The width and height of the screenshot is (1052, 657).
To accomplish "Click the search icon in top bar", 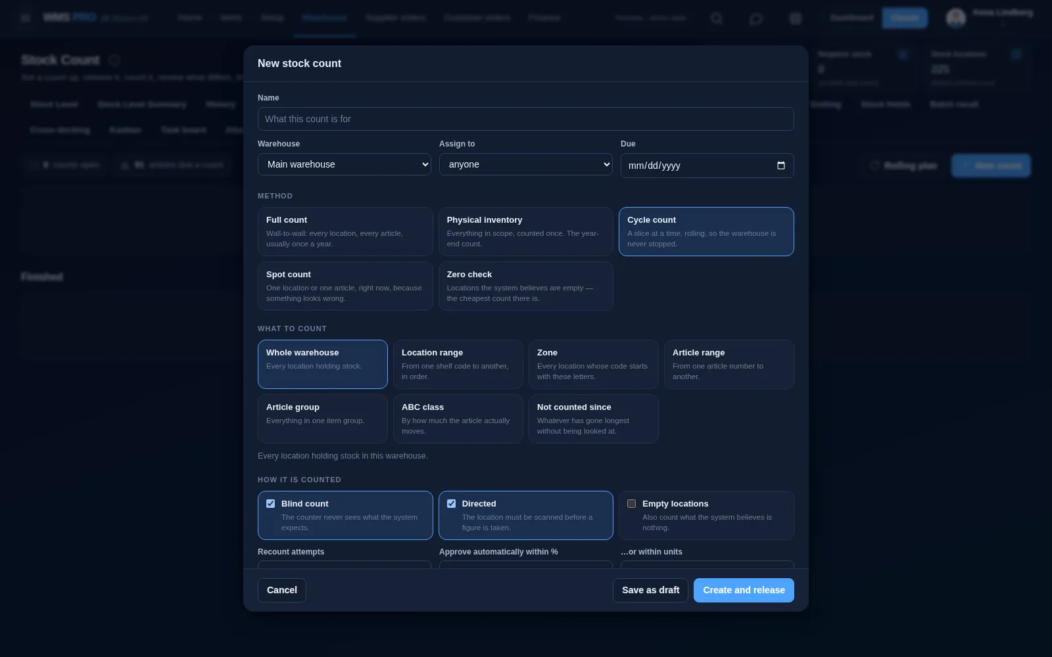I will [717, 18].
